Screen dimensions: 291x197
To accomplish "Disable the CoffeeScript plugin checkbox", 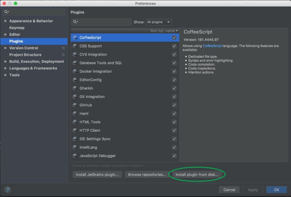I will tap(174, 38).
